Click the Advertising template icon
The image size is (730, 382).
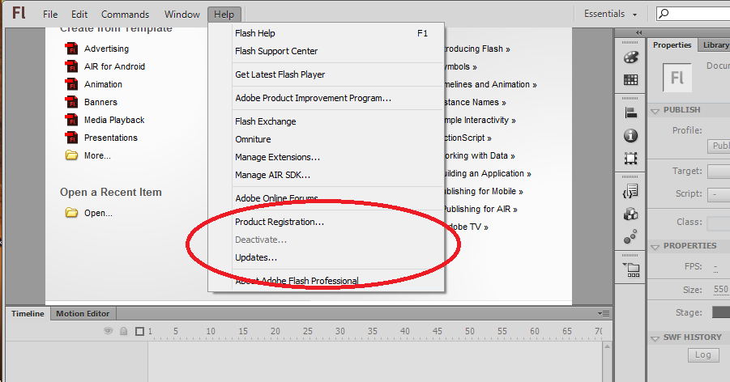click(71, 49)
